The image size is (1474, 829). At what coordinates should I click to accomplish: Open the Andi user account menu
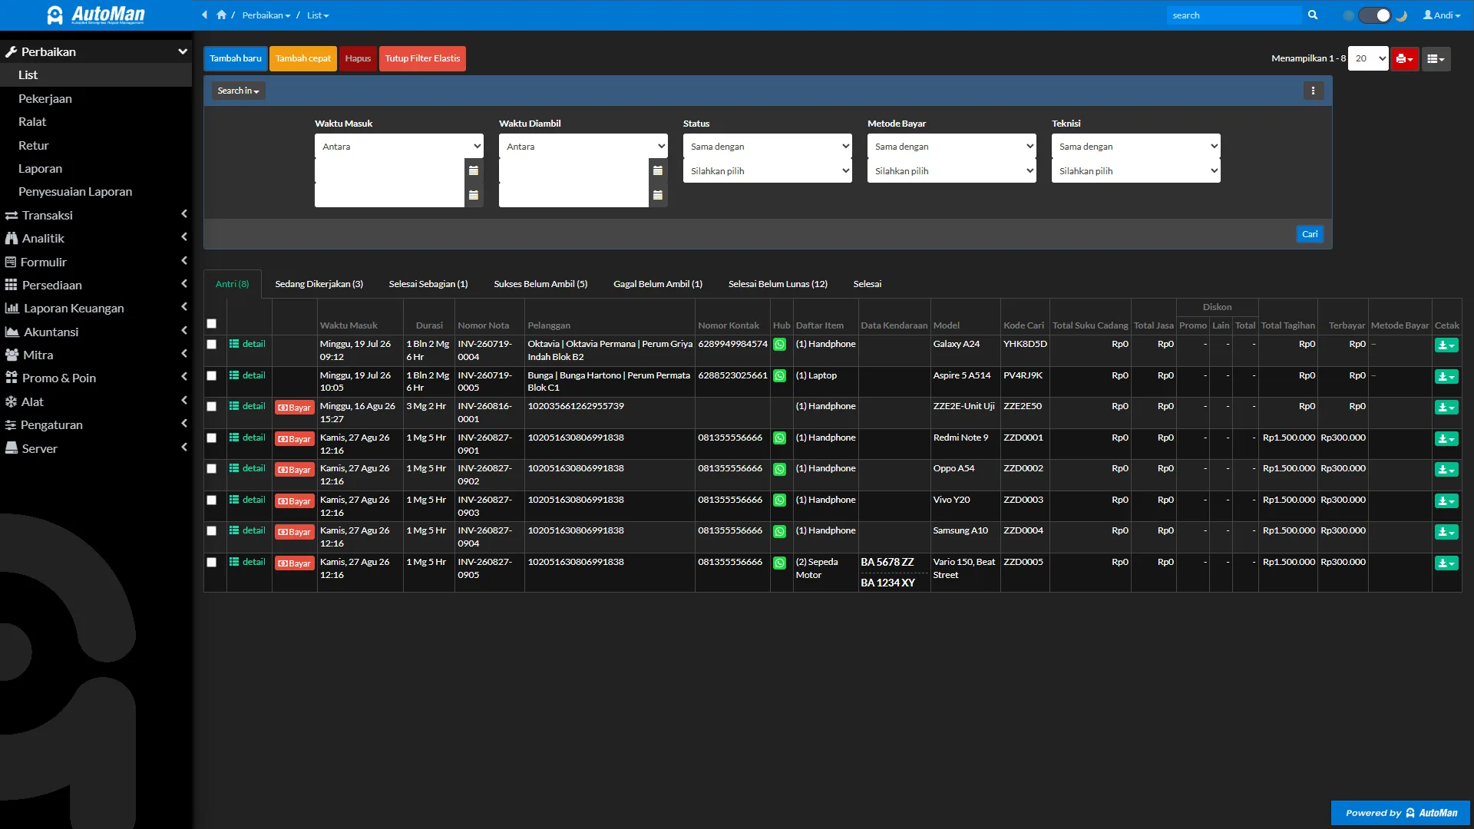(x=1442, y=15)
